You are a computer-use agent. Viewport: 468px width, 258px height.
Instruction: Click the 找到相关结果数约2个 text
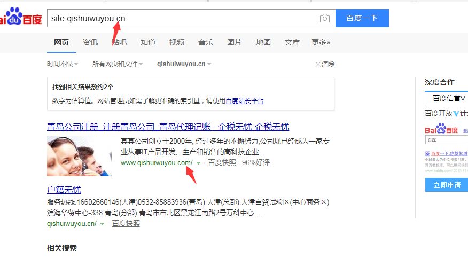[x=83, y=87]
